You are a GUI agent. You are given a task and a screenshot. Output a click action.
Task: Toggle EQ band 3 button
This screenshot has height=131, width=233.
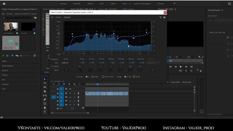click(x=110, y=70)
